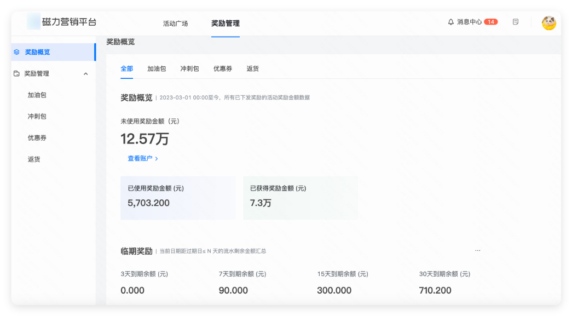
Task: Click the cat profile avatar
Action: pos(549,22)
